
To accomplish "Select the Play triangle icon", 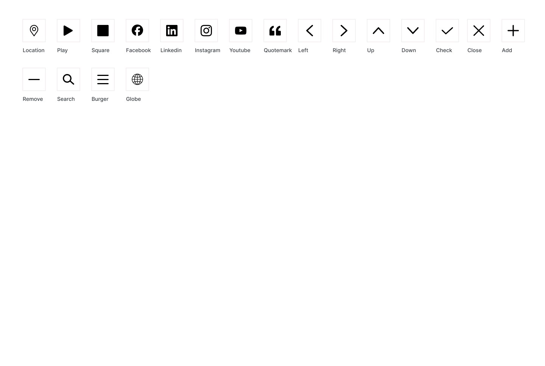I will tap(68, 31).
